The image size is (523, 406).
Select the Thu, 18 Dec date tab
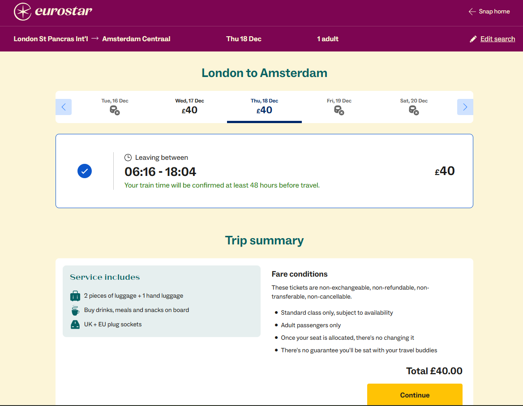[264, 107]
